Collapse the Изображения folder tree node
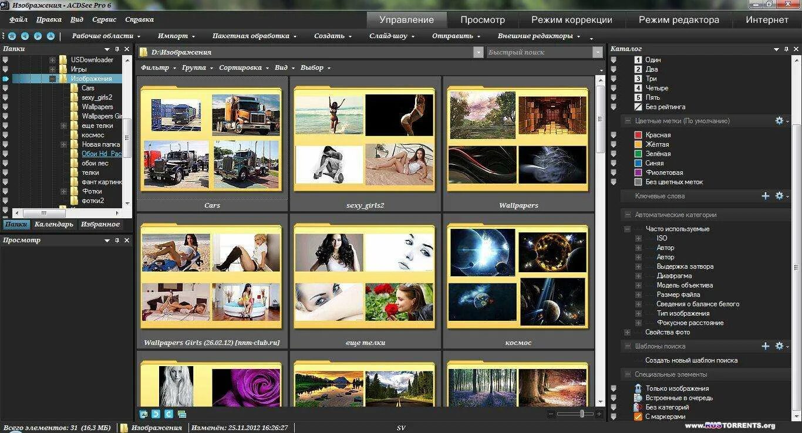 click(52, 79)
